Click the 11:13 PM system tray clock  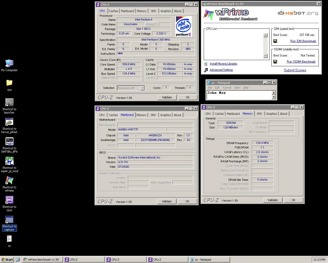[x=319, y=260]
